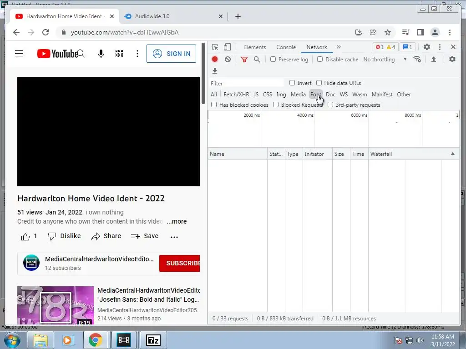Toggle the red network filter funnel icon
The image size is (466, 349).
[244, 60]
